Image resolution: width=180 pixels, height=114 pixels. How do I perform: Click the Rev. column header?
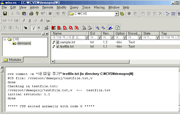(x=108, y=33)
